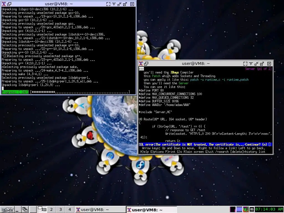
Task: Open the window list taskbar button
Action: 25,210
